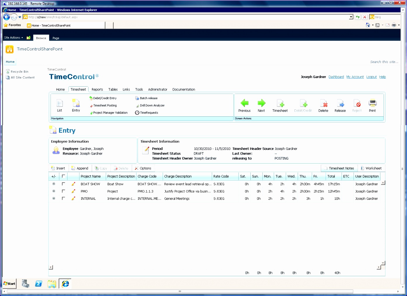Open the Recycle Bin link
Screen dimensions: 407x296
click(x=18, y=71)
